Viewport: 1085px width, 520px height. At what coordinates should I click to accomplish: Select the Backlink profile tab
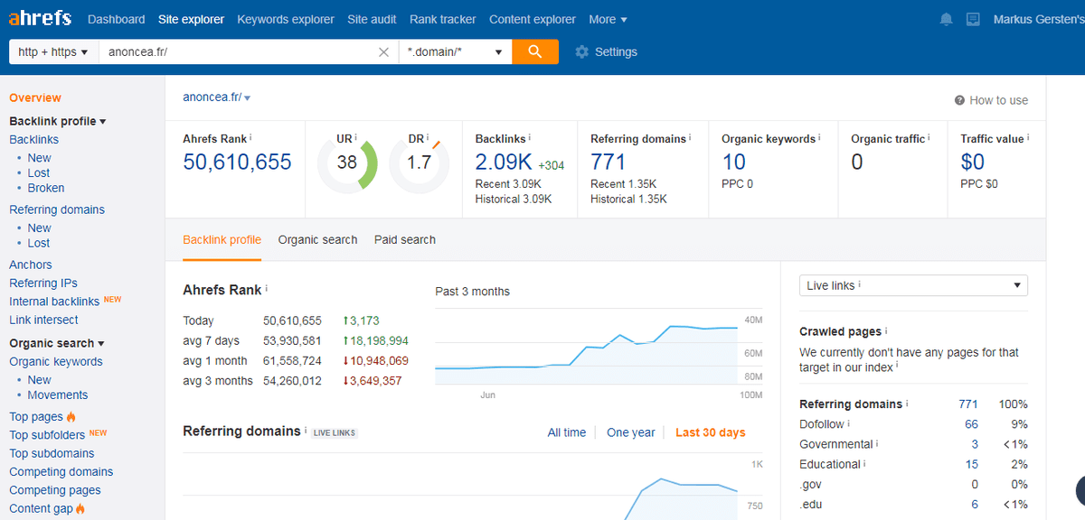click(222, 240)
